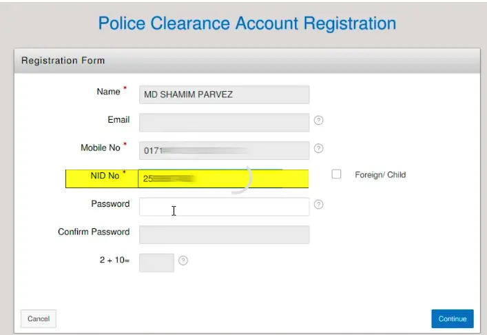Image resolution: width=487 pixels, height=335 pixels.
Task: Click the Confirm Password input field
Action: pyautogui.click(x=224, y=234)
